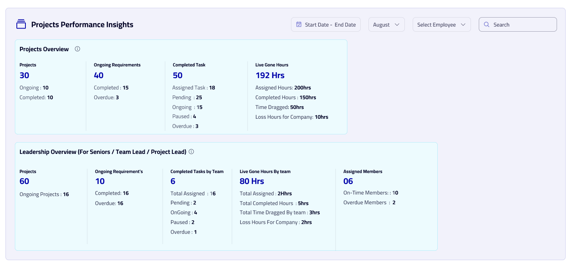Click the Projects count 30 in overview

[24, 75]
